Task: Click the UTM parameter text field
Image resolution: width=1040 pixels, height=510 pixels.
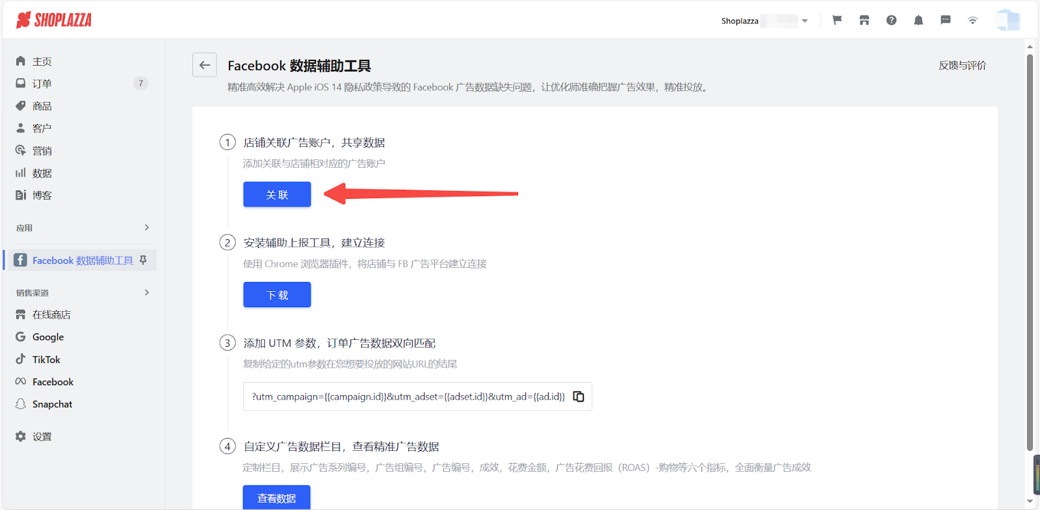Action: coord(417,396)
